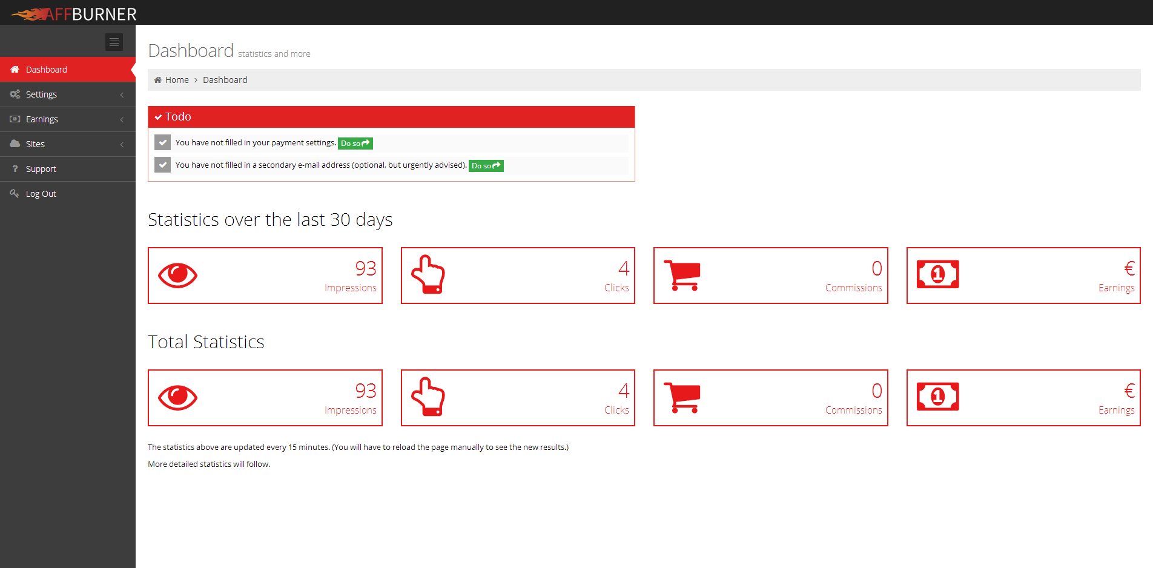The height and width of the screenshot is (568, 1153).
Task: Click the 'updated every 15 minutes' note
Action: coord(358,447)
